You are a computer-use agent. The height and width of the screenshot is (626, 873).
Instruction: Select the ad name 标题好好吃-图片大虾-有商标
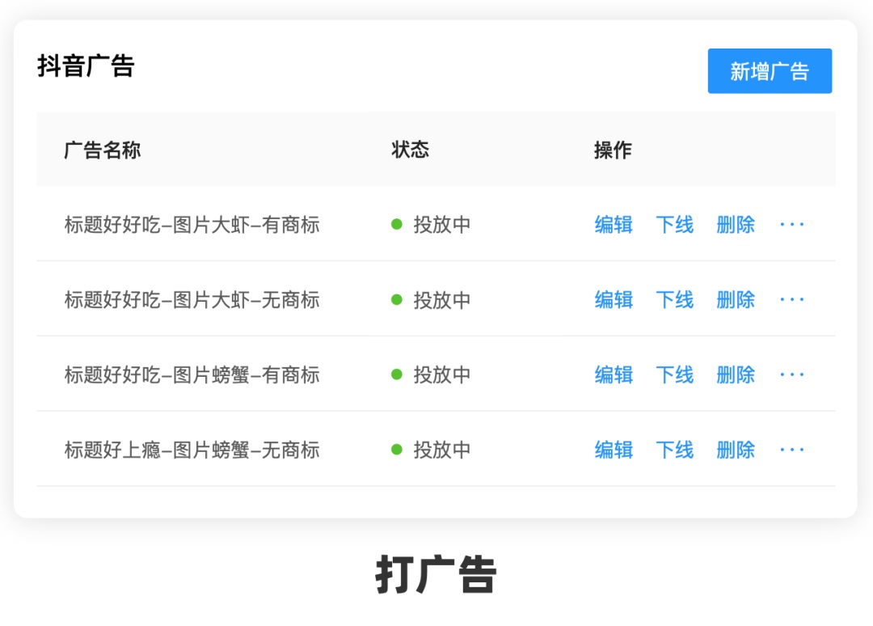click(x=192, y=225)
